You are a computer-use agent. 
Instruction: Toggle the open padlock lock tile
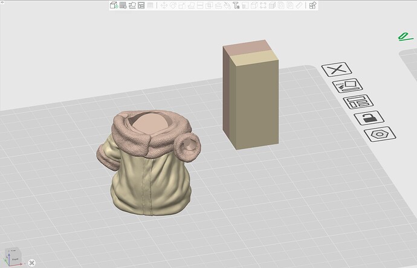tap(369, 118)
